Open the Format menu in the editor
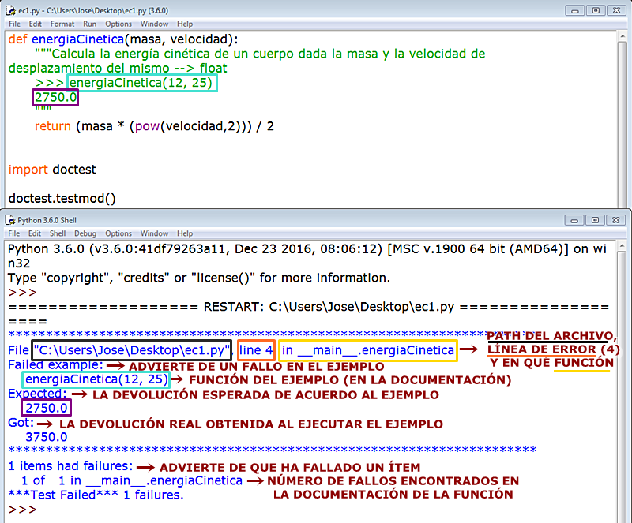632x523 pixels. tap(62, 24)
